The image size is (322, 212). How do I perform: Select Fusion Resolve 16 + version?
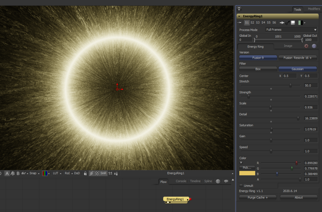pyautogui.click(x=298, y=58)
